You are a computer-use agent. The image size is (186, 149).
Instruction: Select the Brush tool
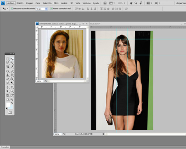coord(12,71)
